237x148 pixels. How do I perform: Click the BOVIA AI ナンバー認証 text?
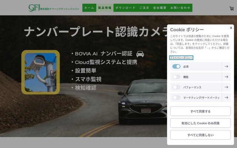point(104,54)
